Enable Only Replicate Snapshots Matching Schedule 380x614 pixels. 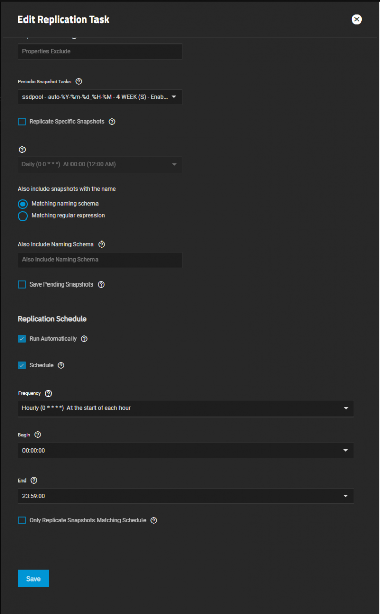pyautogui.click(x=21, y=520)
